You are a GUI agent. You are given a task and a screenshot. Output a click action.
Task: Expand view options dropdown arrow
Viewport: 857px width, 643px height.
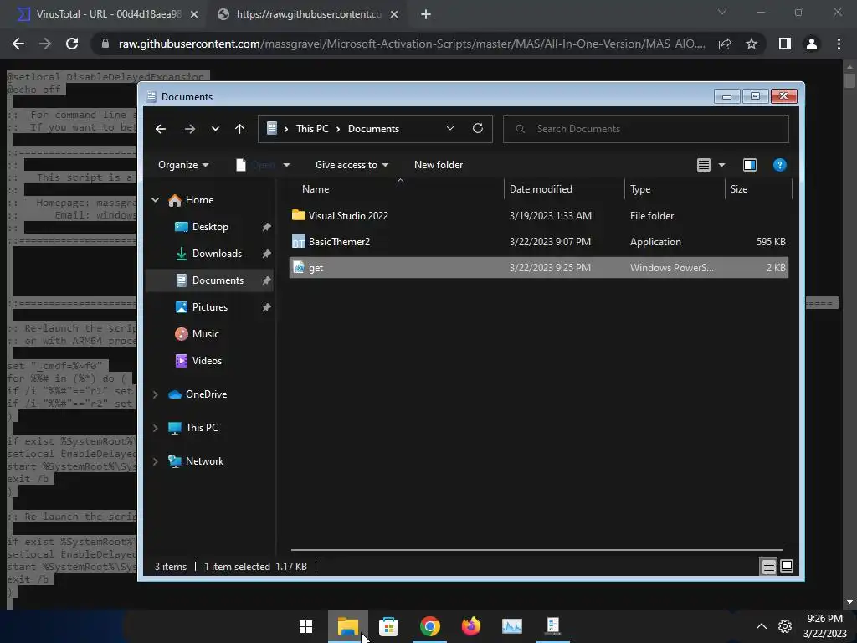[x=721, y=165]
